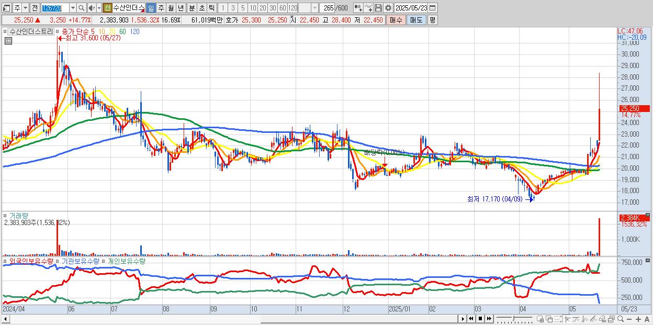Screen dimensions: 653x325
Task: Select the 일 daily period tab
Action: click(x=151, y=8)
